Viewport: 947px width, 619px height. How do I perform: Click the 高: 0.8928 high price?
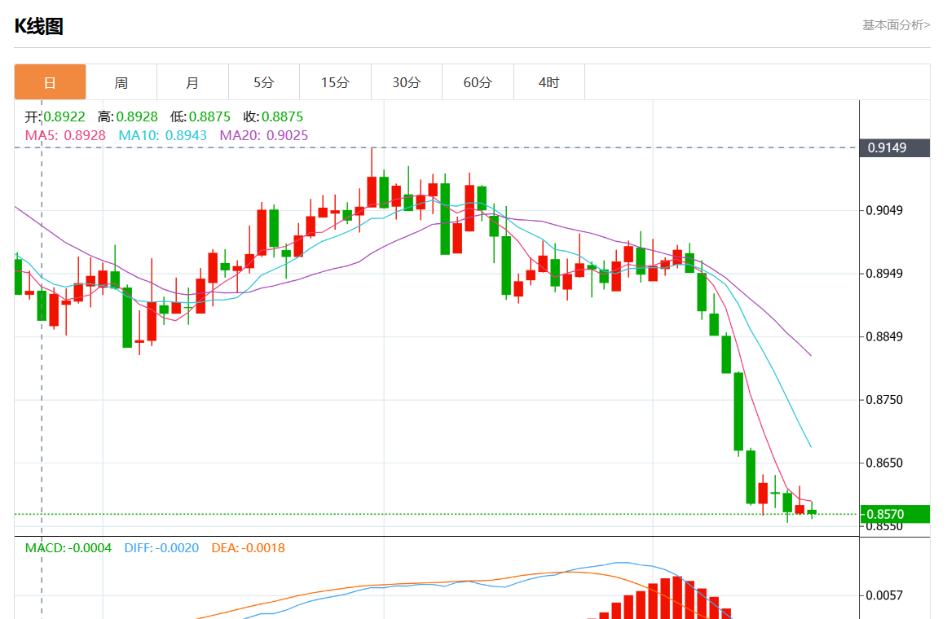(x=127, y=116)
